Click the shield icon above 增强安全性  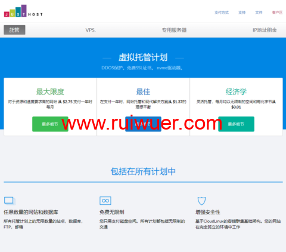(x=201, y=201)
